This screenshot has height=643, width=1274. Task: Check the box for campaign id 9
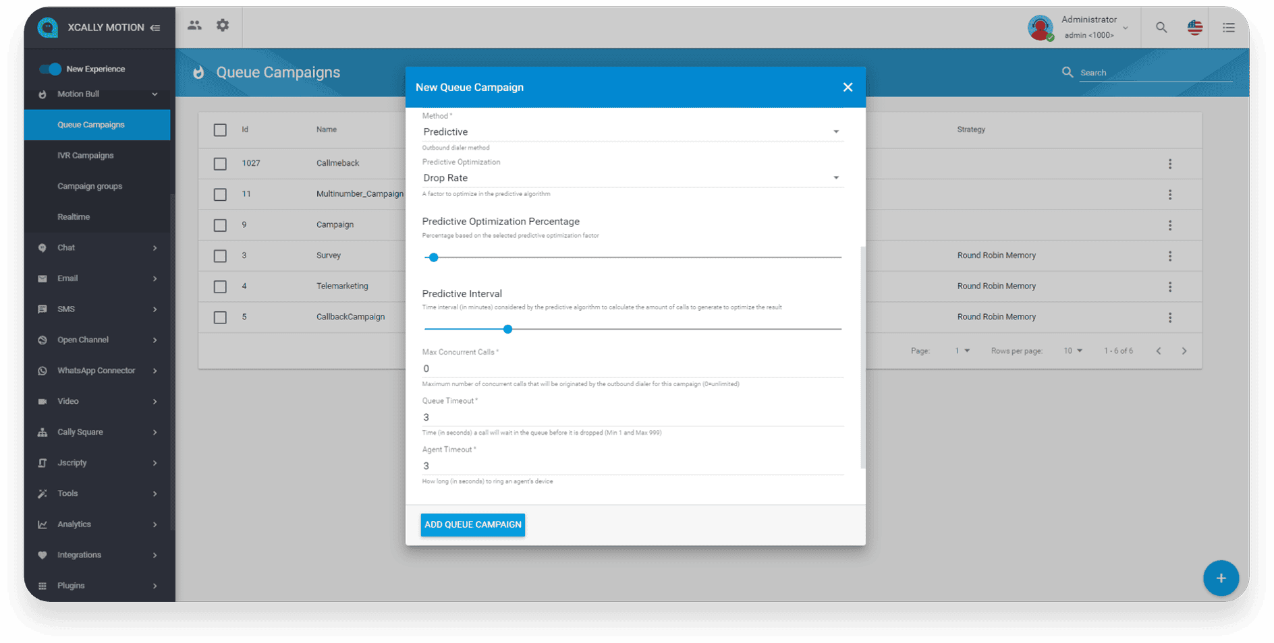point(220,225)
